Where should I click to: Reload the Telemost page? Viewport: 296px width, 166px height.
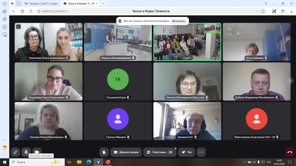click(31, 11)
